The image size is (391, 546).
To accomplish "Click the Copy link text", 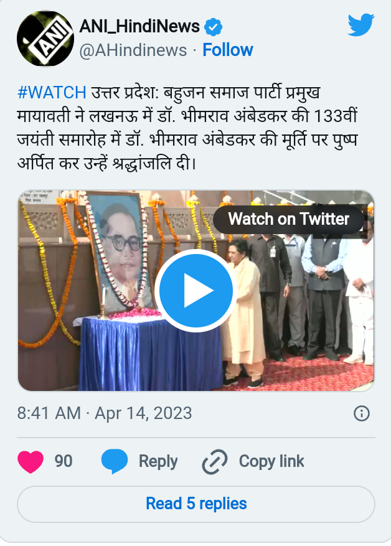I will point(271,461).
